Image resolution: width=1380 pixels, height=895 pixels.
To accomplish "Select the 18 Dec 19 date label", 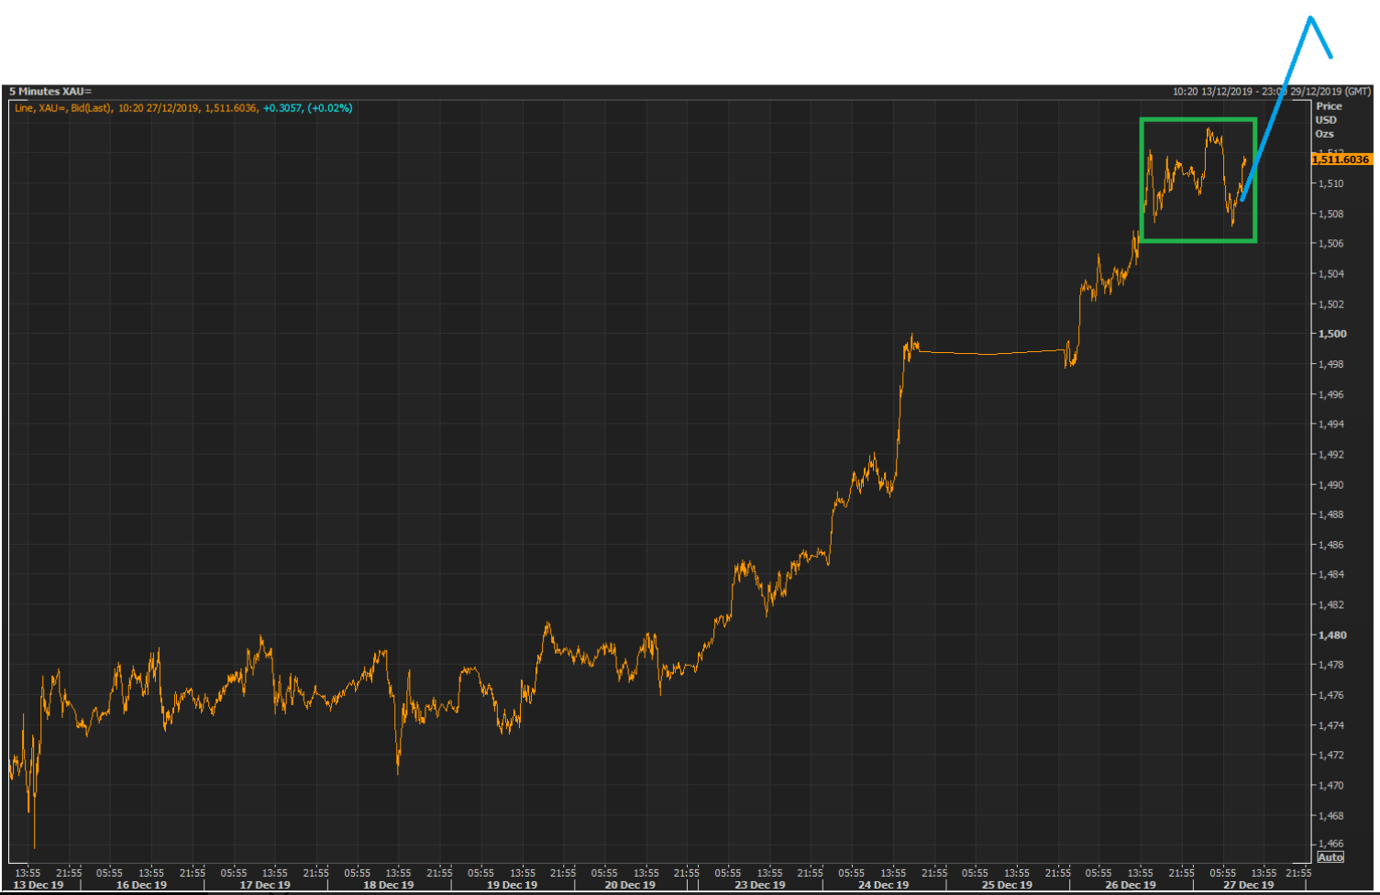I will click(389, 885).
